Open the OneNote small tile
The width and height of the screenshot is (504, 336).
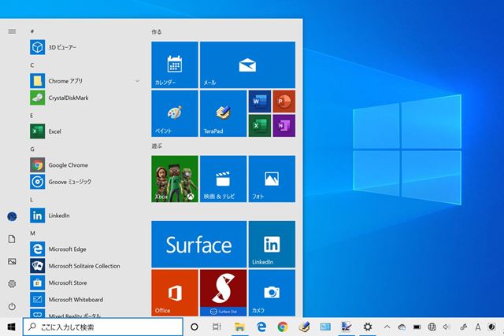click(284, 126)
